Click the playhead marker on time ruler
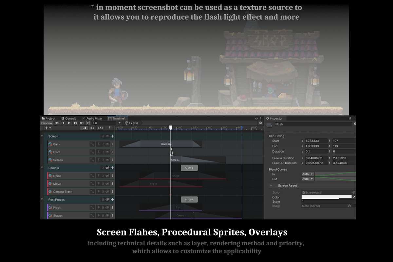 (x=171, y=128)
